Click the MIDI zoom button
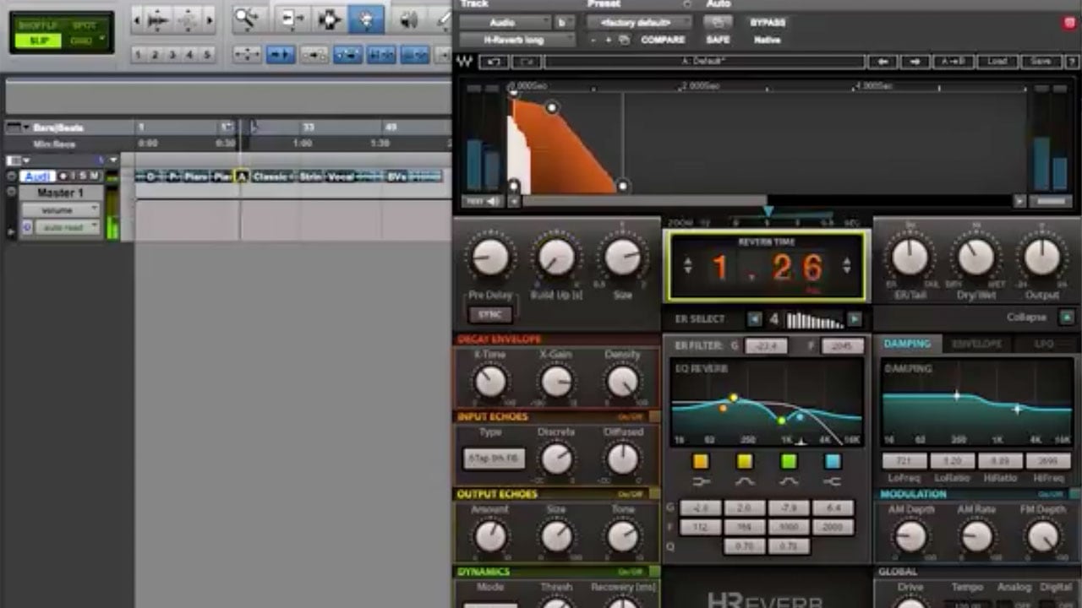This screenshot has width=1082, height=608. (189, 18)
